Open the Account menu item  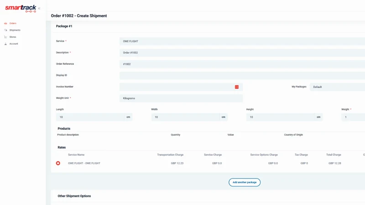[x=14, y=44]
